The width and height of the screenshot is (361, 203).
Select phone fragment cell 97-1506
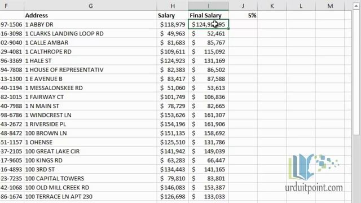tap(11, 24)
